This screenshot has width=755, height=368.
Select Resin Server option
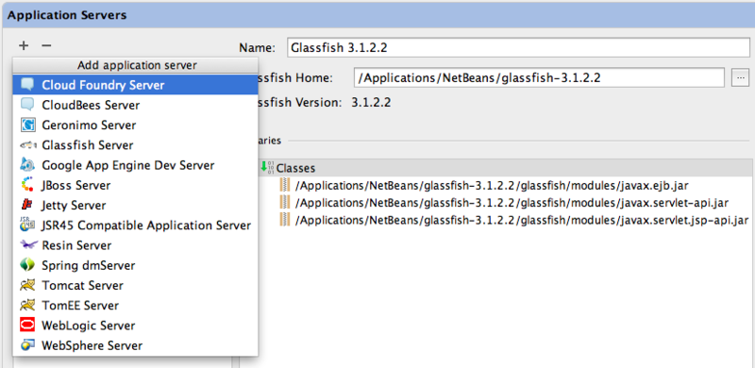[x=135, y=245]
